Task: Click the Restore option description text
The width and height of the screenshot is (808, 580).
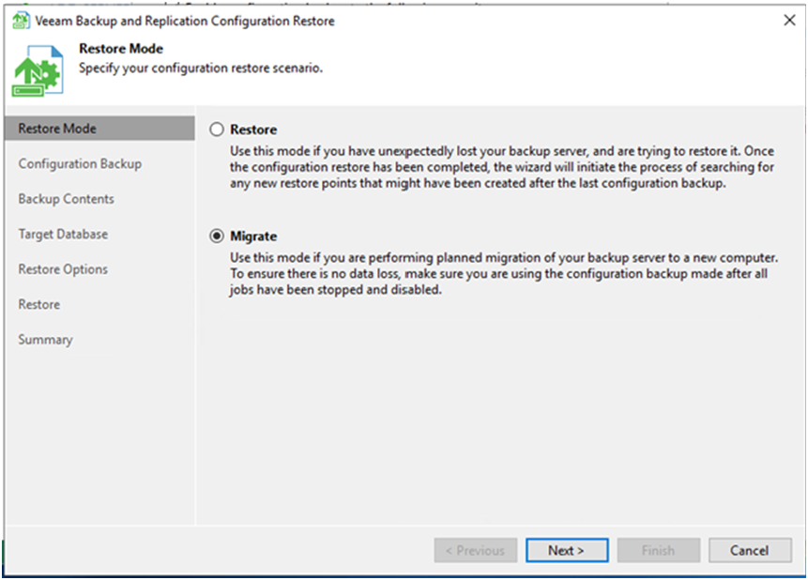Action: (x=502, y=167)
